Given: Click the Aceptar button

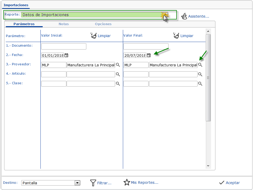Looking at the screenshot, I should (x=229, y=183).
